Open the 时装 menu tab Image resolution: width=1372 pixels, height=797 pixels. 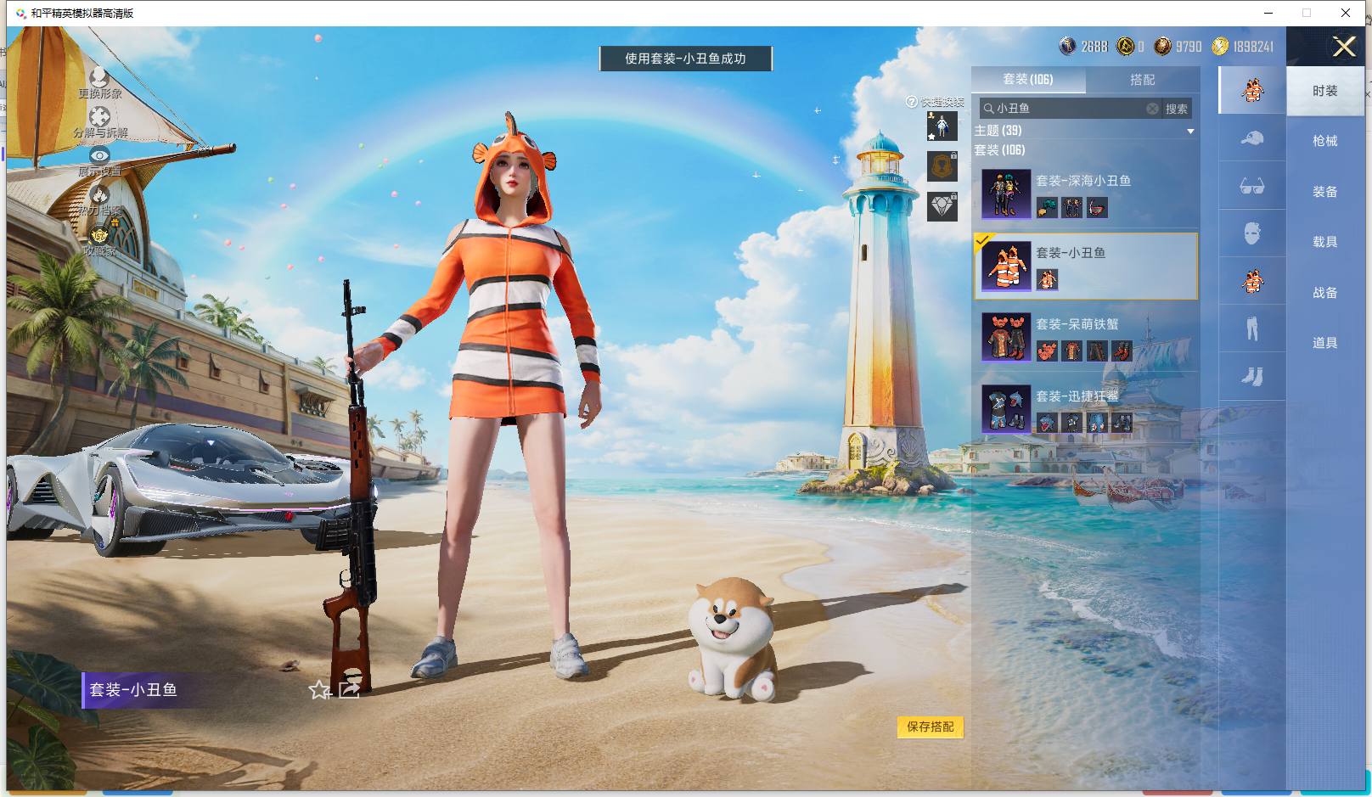tap(1325, 91)
